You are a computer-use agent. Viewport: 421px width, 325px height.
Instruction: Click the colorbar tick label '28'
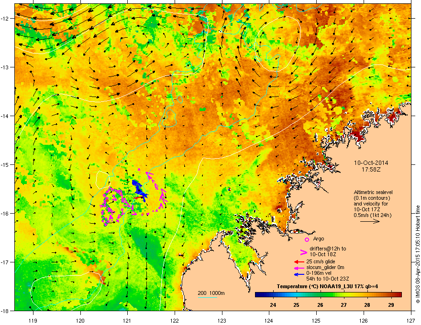click(x=367, y=305)
